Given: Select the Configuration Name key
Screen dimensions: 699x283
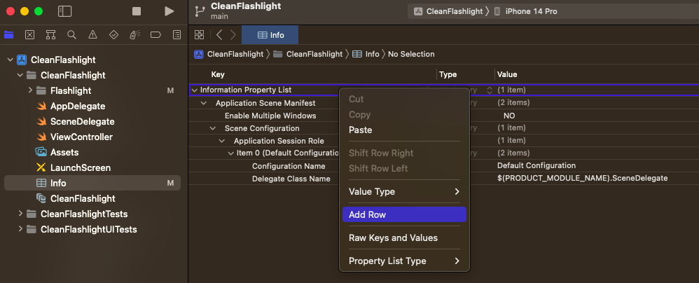Looking at the screenshot, I should coord(289,166).
